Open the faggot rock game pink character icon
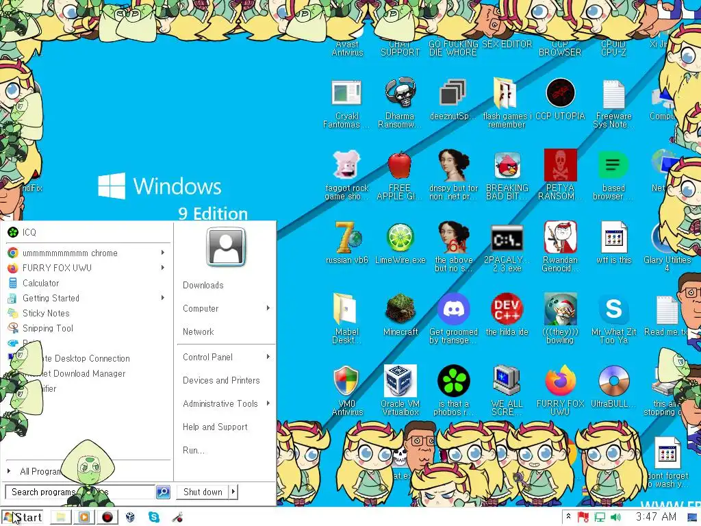 pos(346,165)
